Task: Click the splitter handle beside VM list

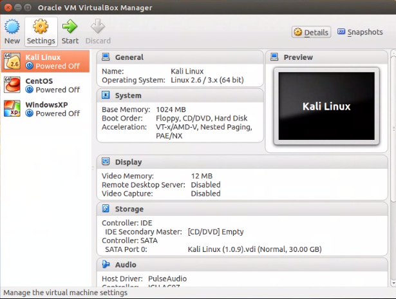Action: click(93, 168)
